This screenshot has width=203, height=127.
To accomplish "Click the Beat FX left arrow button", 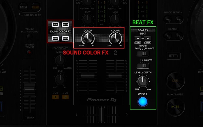I will pyautogui.click(x=138, y=38).
